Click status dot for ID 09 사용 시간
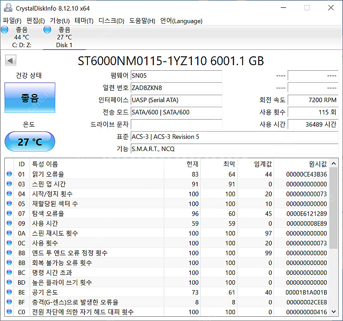 tap(9, 223)
